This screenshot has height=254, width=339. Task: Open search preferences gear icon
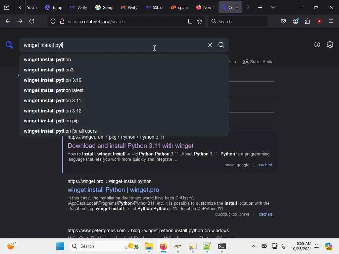coord(330,45)
